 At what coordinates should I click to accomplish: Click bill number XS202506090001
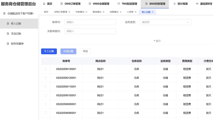point(66,104)
